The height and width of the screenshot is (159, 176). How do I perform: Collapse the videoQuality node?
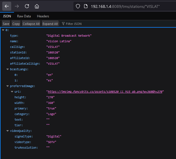click(7, 131)
